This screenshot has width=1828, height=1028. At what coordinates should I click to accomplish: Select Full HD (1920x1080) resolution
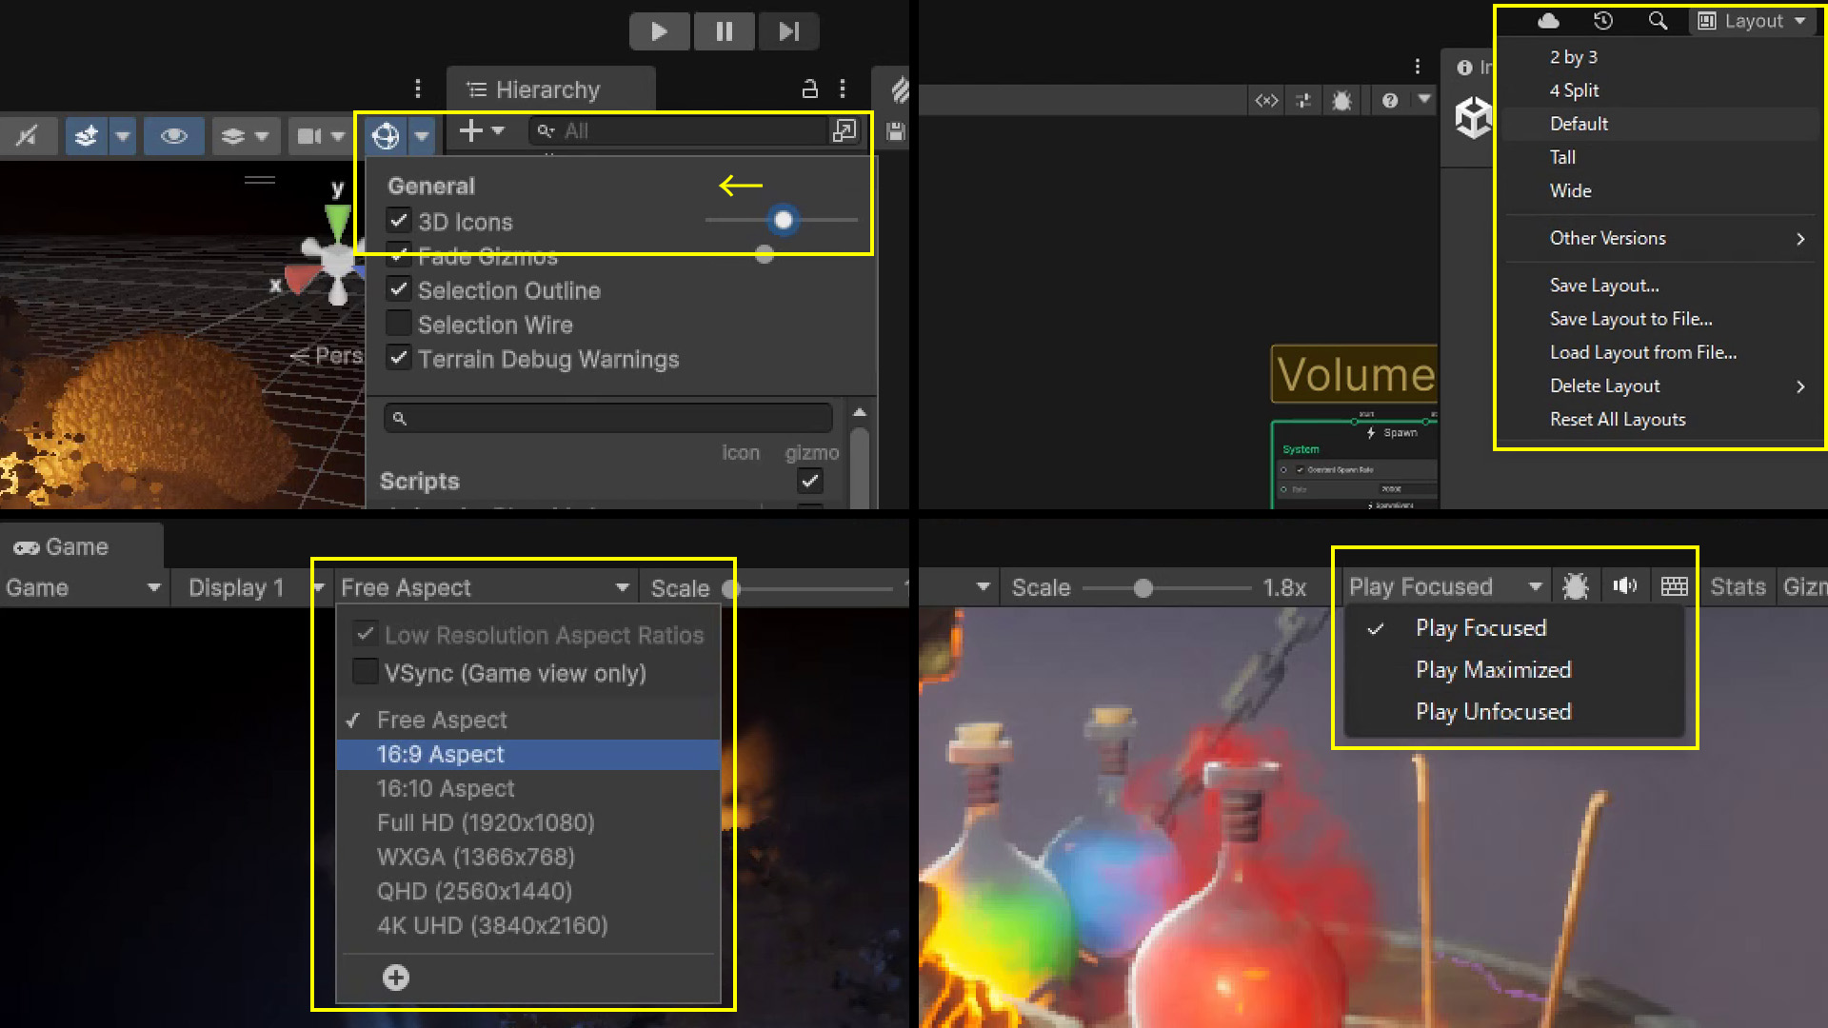tap(528, 822)
